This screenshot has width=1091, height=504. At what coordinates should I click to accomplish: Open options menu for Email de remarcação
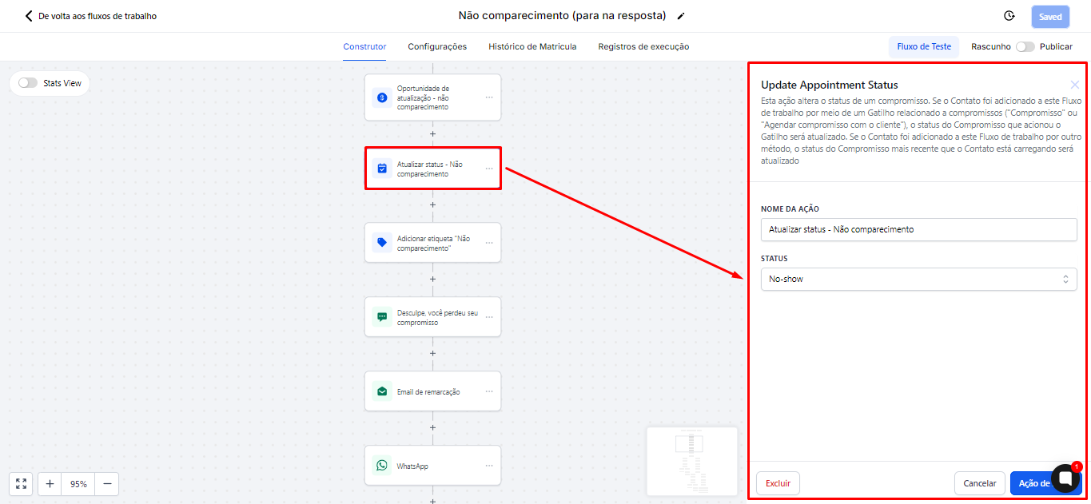489,391
